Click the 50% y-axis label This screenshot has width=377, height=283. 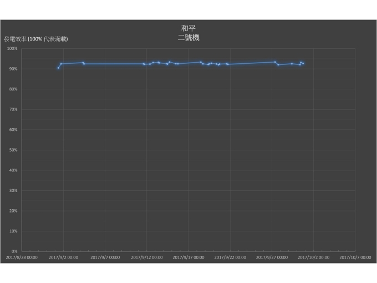13,150
